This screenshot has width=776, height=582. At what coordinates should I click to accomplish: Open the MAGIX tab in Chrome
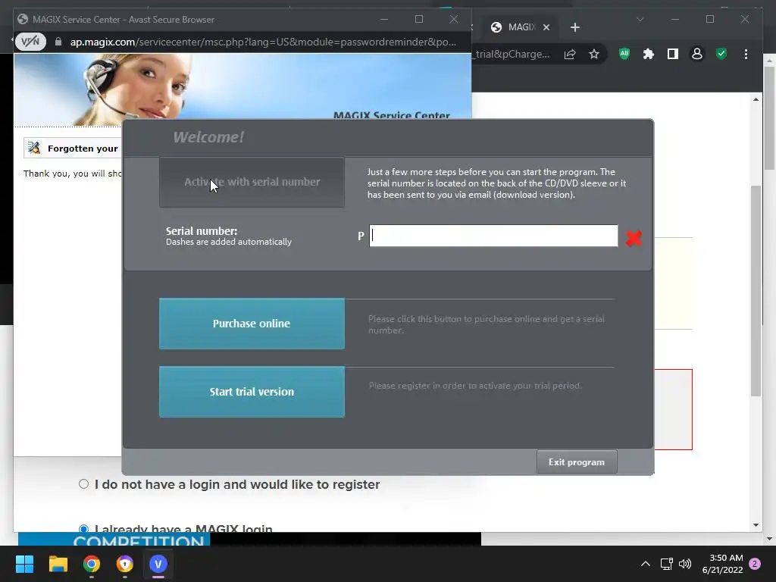520,27
